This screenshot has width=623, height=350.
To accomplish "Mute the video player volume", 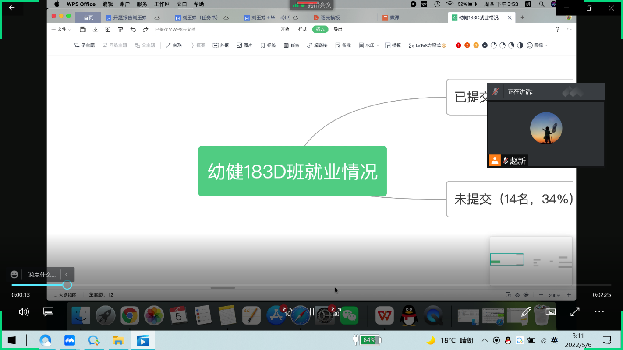I will click(x=24, y=312).
